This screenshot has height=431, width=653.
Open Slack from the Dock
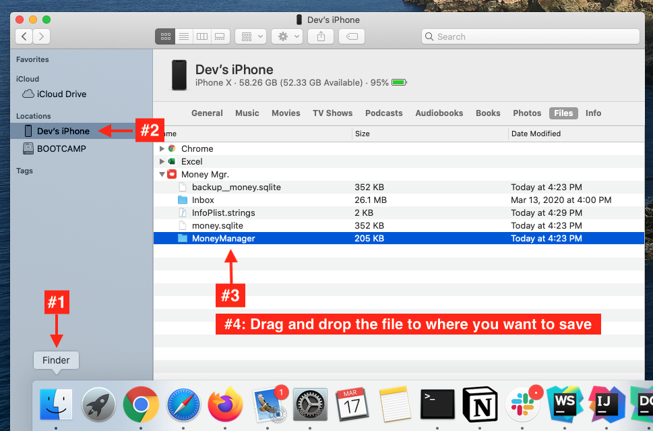pyautogui.click(x=523, y=403)
